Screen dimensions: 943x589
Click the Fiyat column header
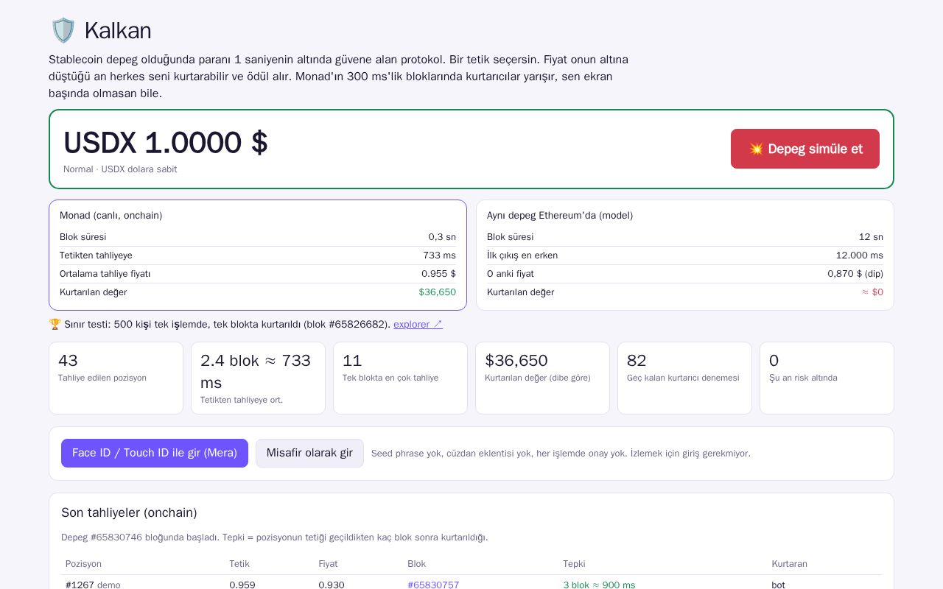(328, 564)
